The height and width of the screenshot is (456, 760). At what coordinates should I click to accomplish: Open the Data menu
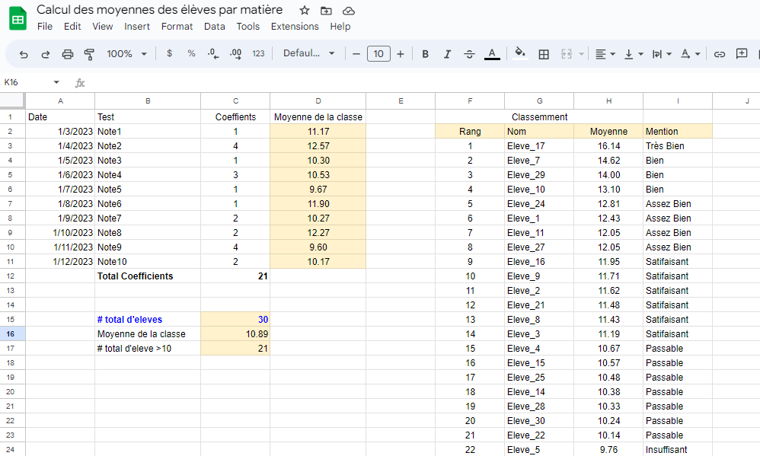click(214, 26)
